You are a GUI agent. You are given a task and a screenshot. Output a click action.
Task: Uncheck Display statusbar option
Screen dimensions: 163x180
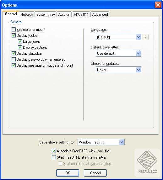tap(14, 53)
